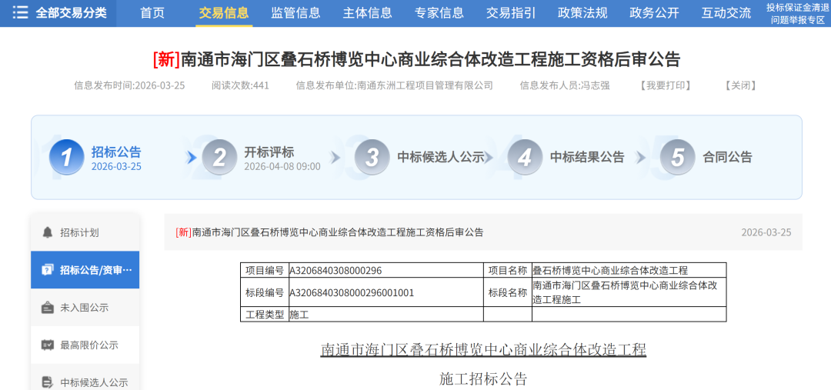Image resolution: width=831 pixels, height=390 pixels.
Task: Click the 【关闭】 close link
Action: tap(740, 85)
